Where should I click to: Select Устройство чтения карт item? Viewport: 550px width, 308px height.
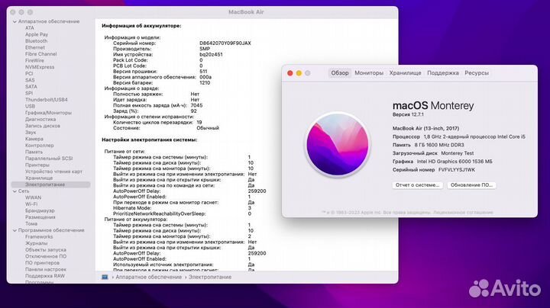tap(53, 172)
